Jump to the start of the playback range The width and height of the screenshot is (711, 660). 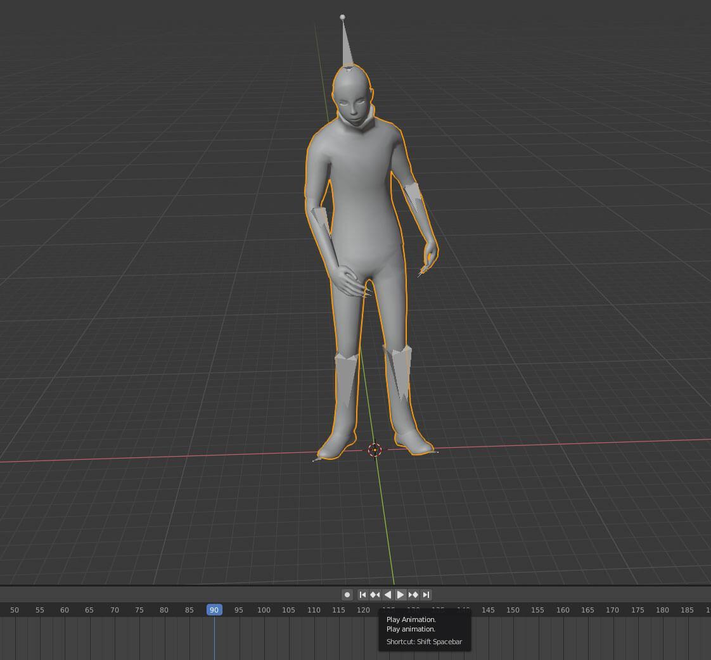coord(362,594)
